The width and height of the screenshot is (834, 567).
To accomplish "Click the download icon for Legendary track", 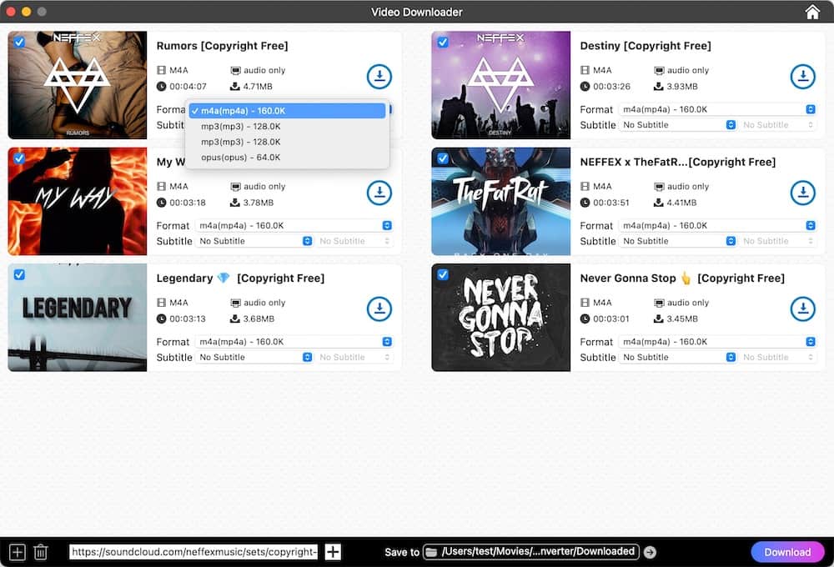I will 379,309.
